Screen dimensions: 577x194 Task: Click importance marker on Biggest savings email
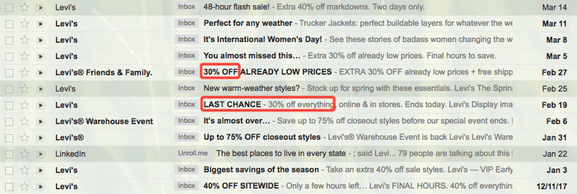40,170
